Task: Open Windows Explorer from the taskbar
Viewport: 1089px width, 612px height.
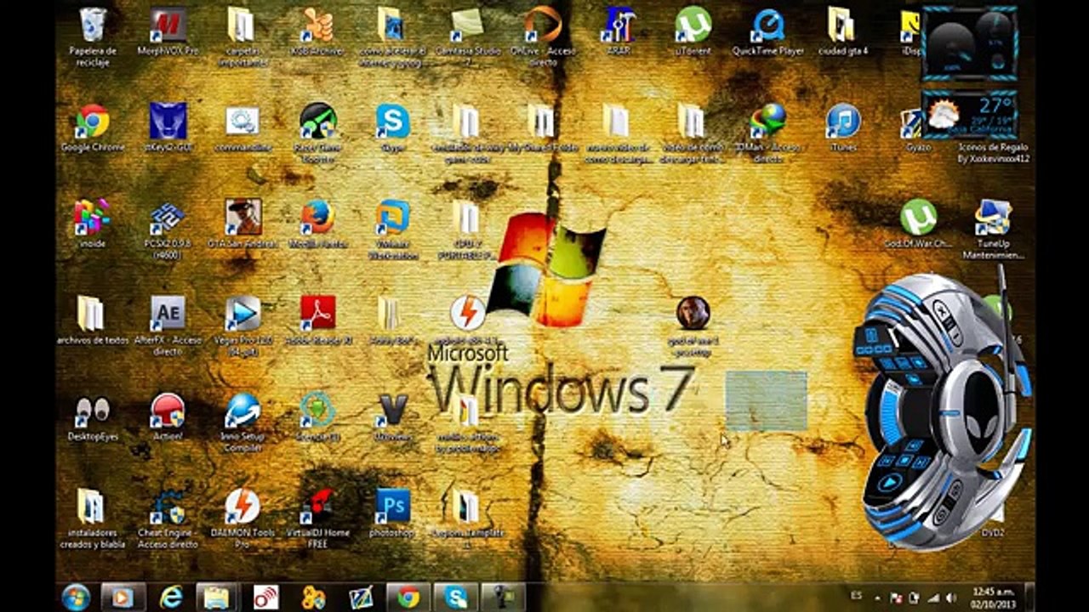Action: click(219, 598)
